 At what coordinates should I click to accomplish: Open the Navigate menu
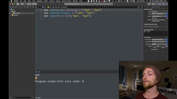[40, 1]
